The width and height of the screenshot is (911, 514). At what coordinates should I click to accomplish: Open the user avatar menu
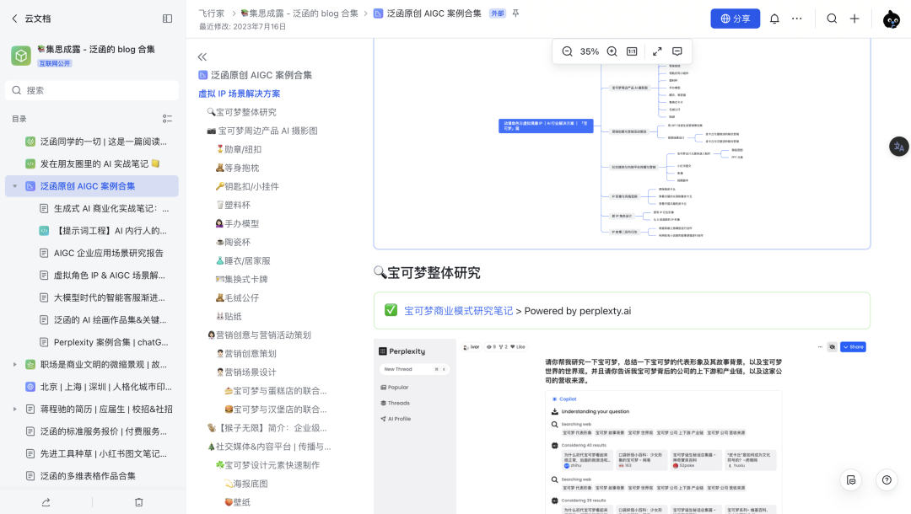click(x=892, y=19)
